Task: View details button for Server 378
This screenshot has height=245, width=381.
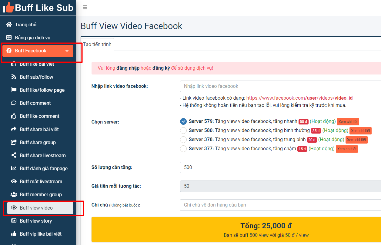Action: click(x=356, y=140)
